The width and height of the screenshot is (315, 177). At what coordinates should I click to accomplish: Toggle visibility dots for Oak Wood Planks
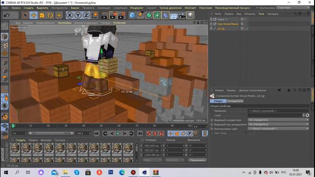point(245,24)
